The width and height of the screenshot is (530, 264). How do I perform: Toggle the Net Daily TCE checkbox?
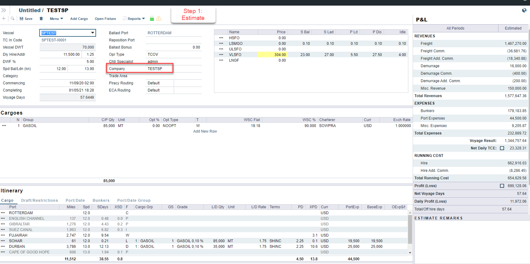502,148
